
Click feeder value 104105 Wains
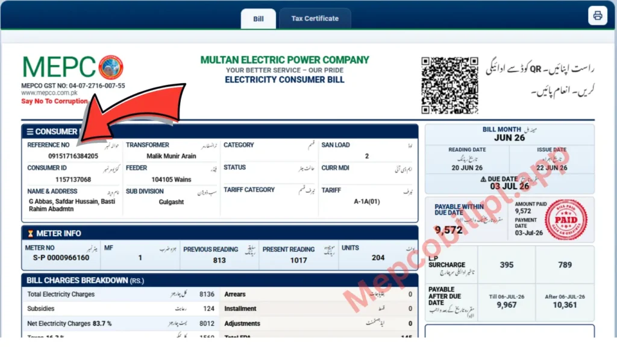(x=171, y=180)
